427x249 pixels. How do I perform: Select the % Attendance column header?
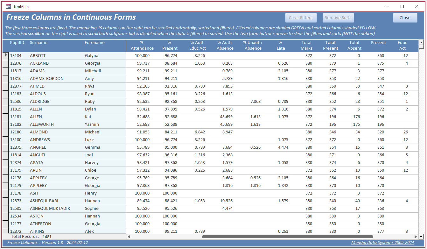pos(142,46)
